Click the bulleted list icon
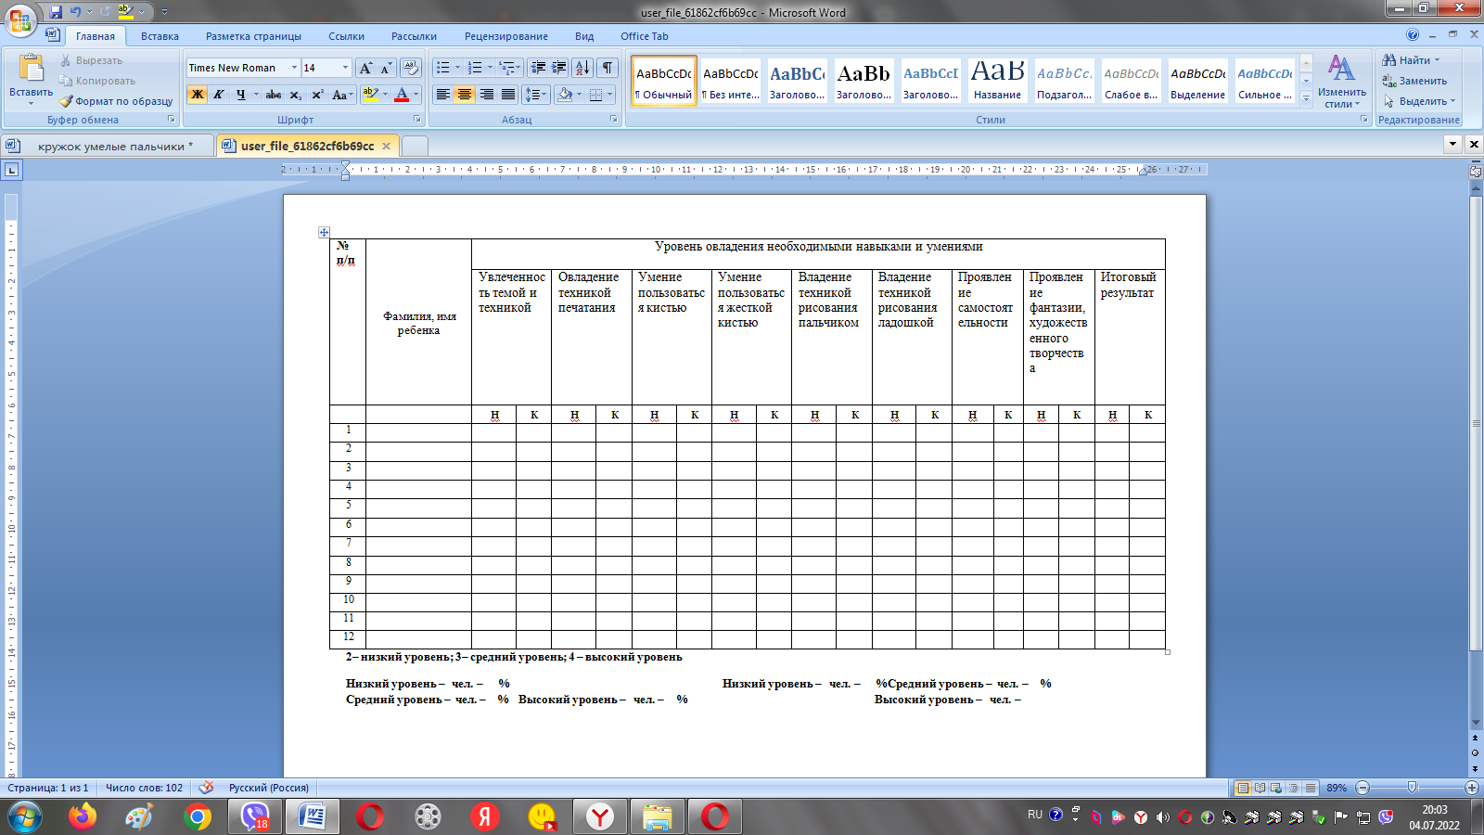Viewport: 1484px width, 835px height. (443, 68)
